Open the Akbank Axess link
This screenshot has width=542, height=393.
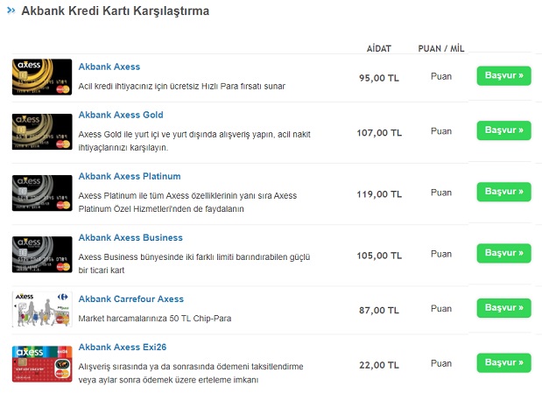point(109,67)
